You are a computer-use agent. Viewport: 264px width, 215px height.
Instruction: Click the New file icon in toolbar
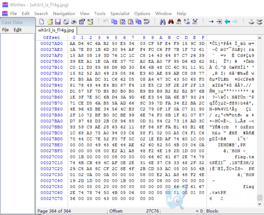coord(42,22)
